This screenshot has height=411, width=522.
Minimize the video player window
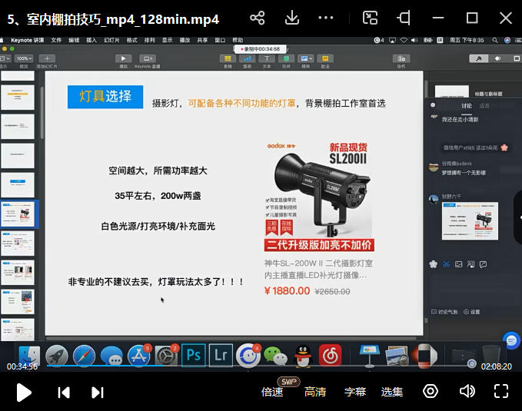[438, 18]
